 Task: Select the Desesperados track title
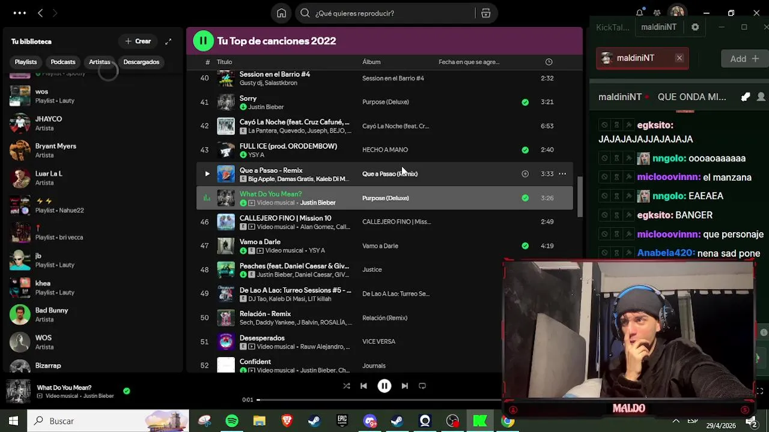[x=262, y=338]
